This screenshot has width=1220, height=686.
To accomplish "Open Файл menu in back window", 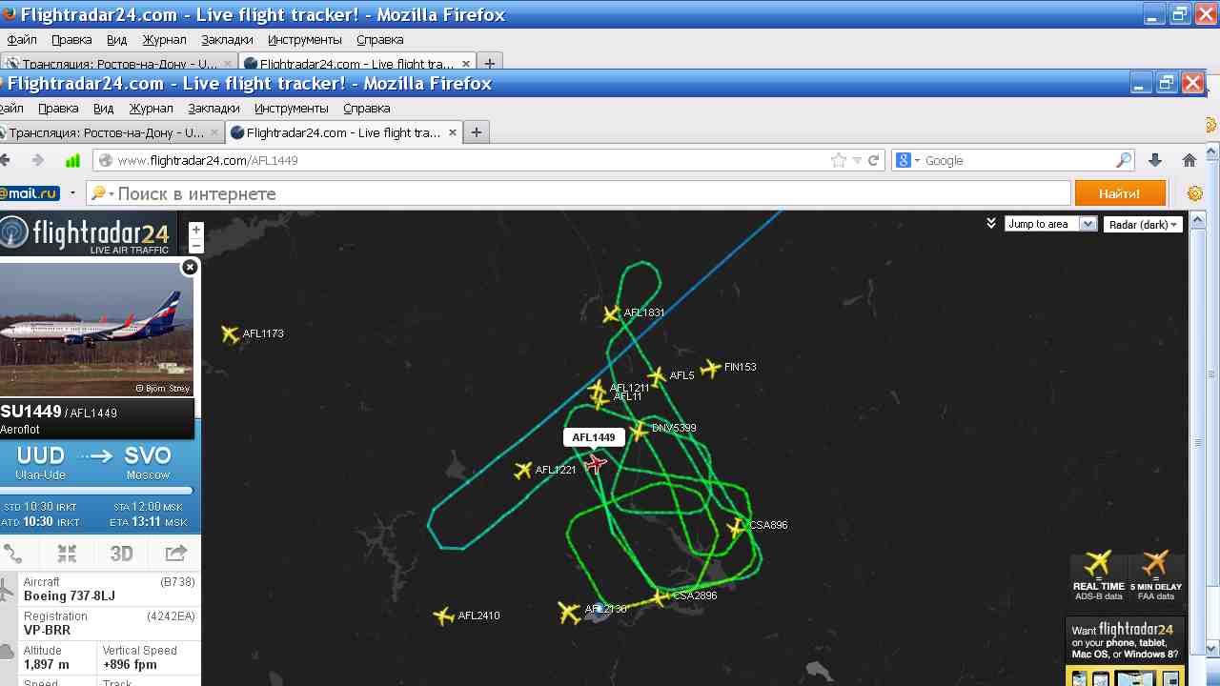I will [x=22, y=39].
